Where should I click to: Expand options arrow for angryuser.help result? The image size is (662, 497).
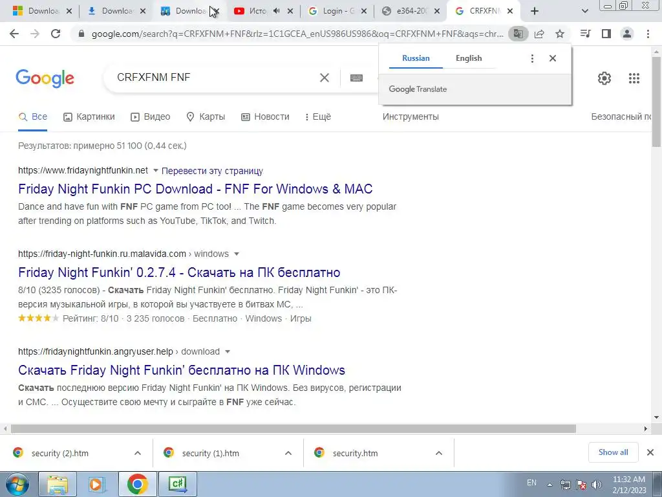click(x=228, y=351)
